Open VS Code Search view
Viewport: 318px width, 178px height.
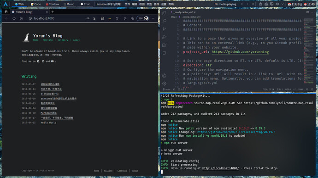164,21
